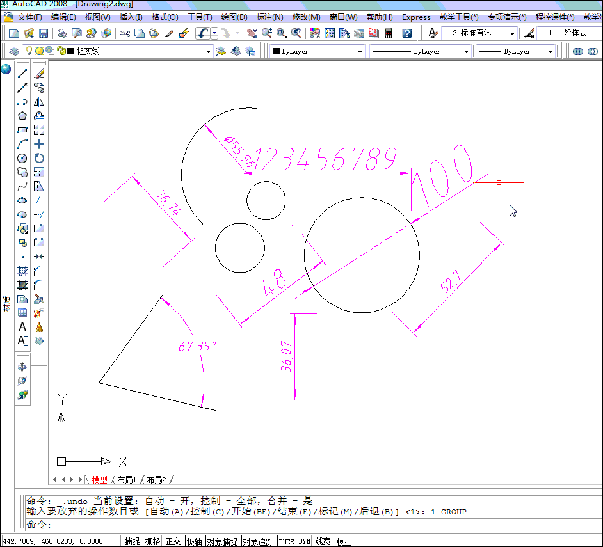Toggle 对象捕捉 object snap
This screenshot has width=603, height=547.
coord(222,541)
